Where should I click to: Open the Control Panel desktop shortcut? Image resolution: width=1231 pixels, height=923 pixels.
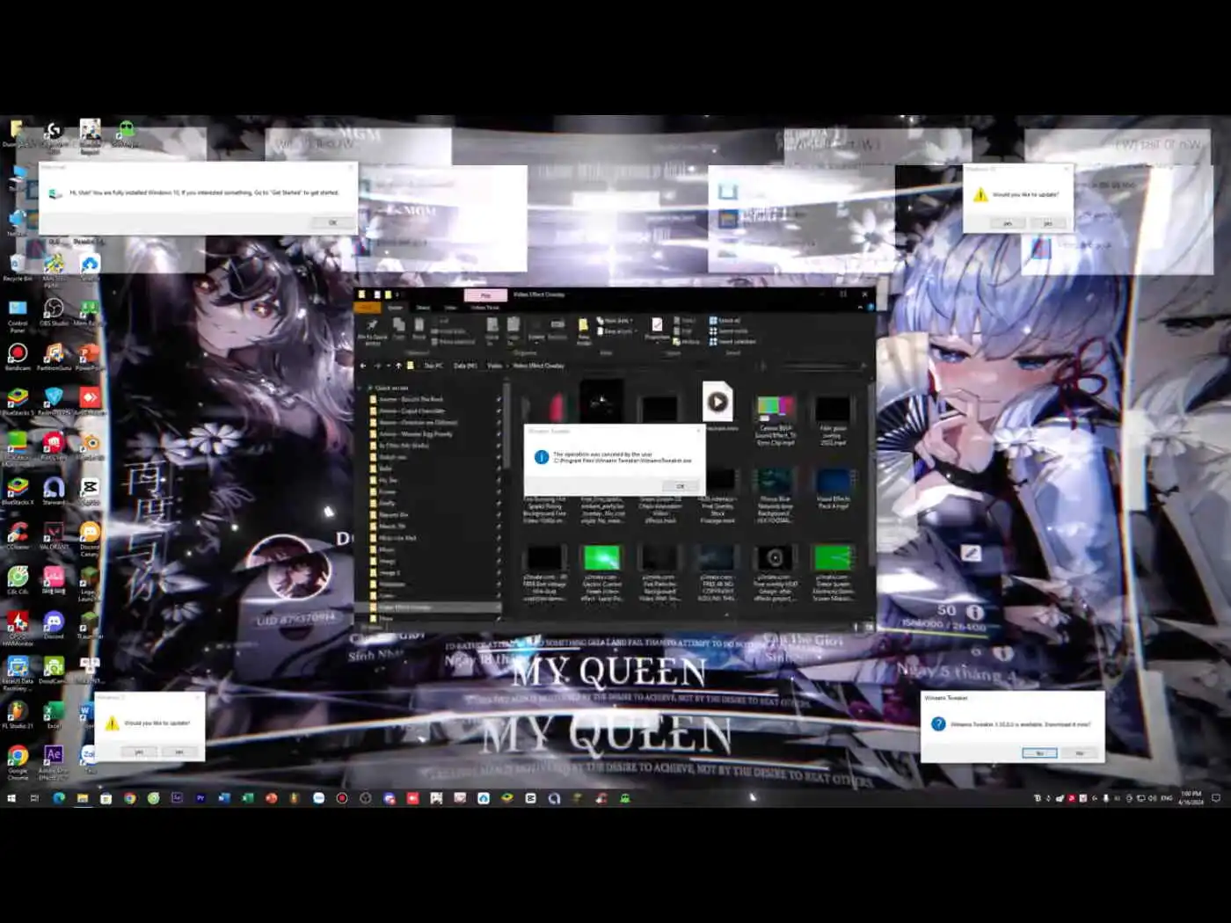click(x=18, y=315)
